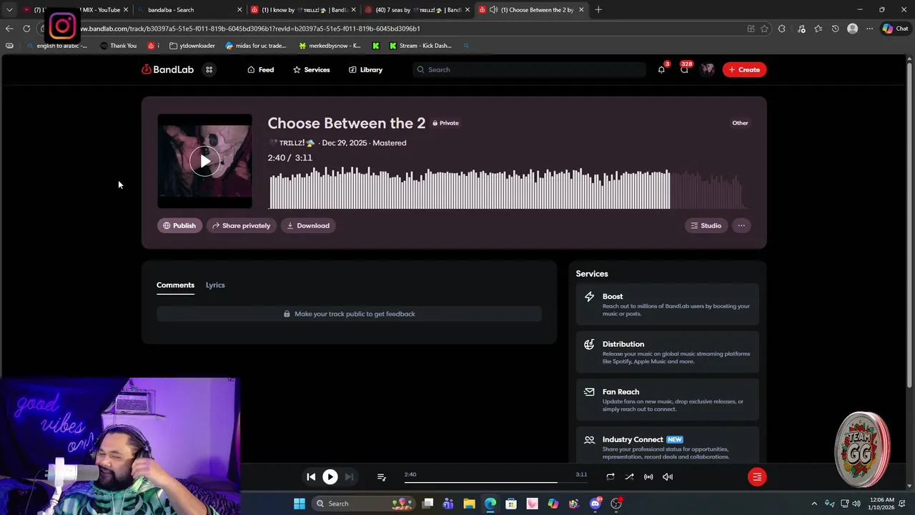Open the browser settings and more menu
Viewport: 915px width, 515px height.
click(869, 29)
